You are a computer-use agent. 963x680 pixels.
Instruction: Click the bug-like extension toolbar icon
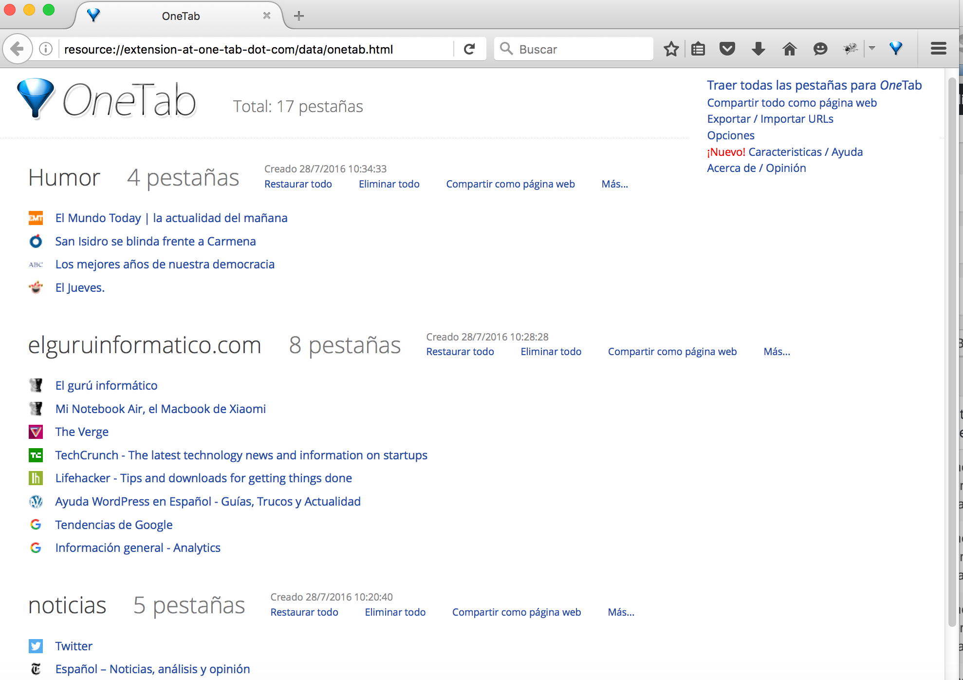click(851, 49)
